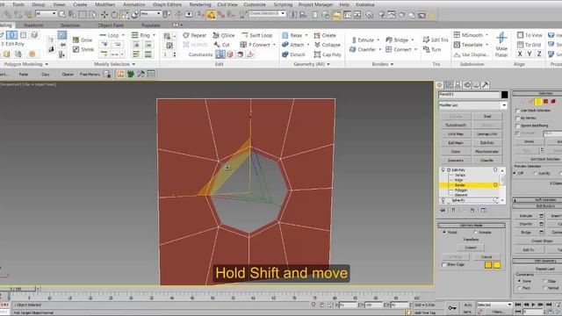The width and height of the screenshot is (562, 316).
Task: Toggle the By Vertex checkbox
Action: coord(517,118)
